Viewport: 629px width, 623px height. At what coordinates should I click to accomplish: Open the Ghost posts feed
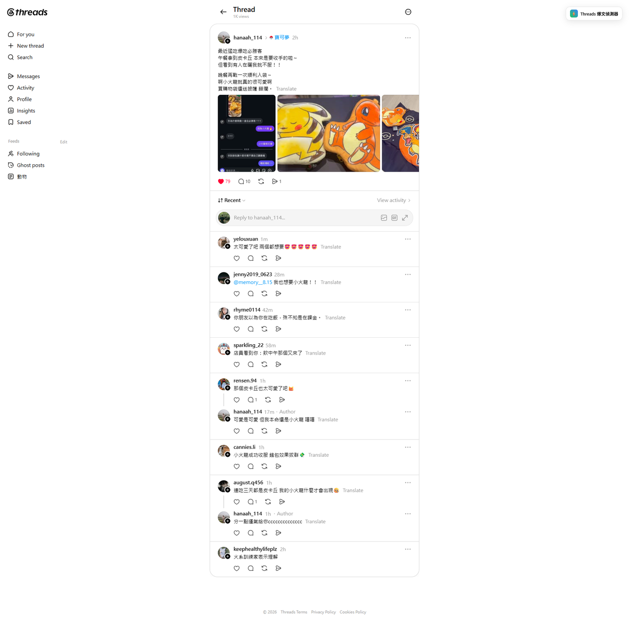26,165
